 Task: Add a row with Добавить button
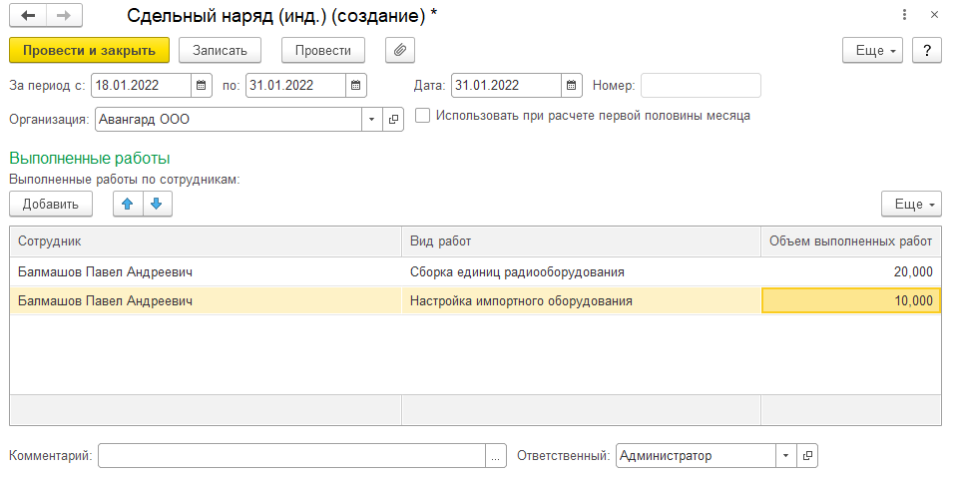pos(51,204)
